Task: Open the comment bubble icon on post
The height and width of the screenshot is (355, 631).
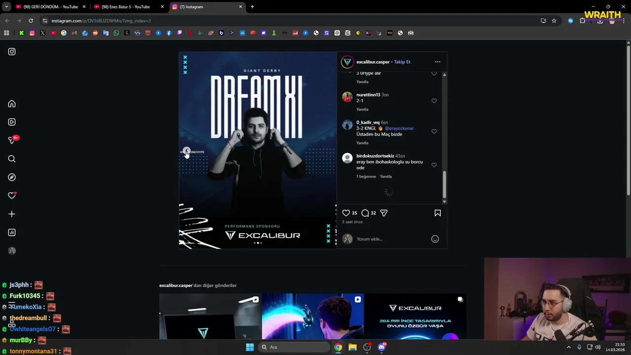Action: [365, 213]
